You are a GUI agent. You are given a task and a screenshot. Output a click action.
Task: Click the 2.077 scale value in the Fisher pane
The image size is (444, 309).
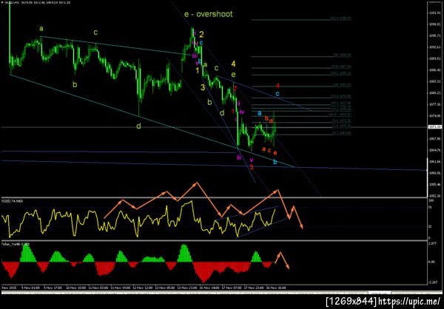pos(431,243)
